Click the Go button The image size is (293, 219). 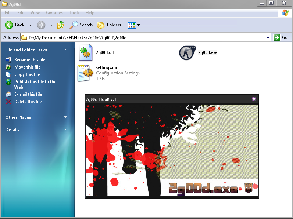(281, 37)
